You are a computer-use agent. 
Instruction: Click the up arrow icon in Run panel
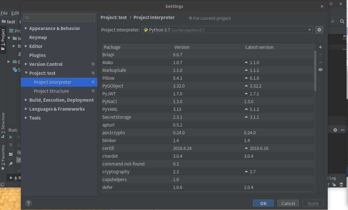19,137
